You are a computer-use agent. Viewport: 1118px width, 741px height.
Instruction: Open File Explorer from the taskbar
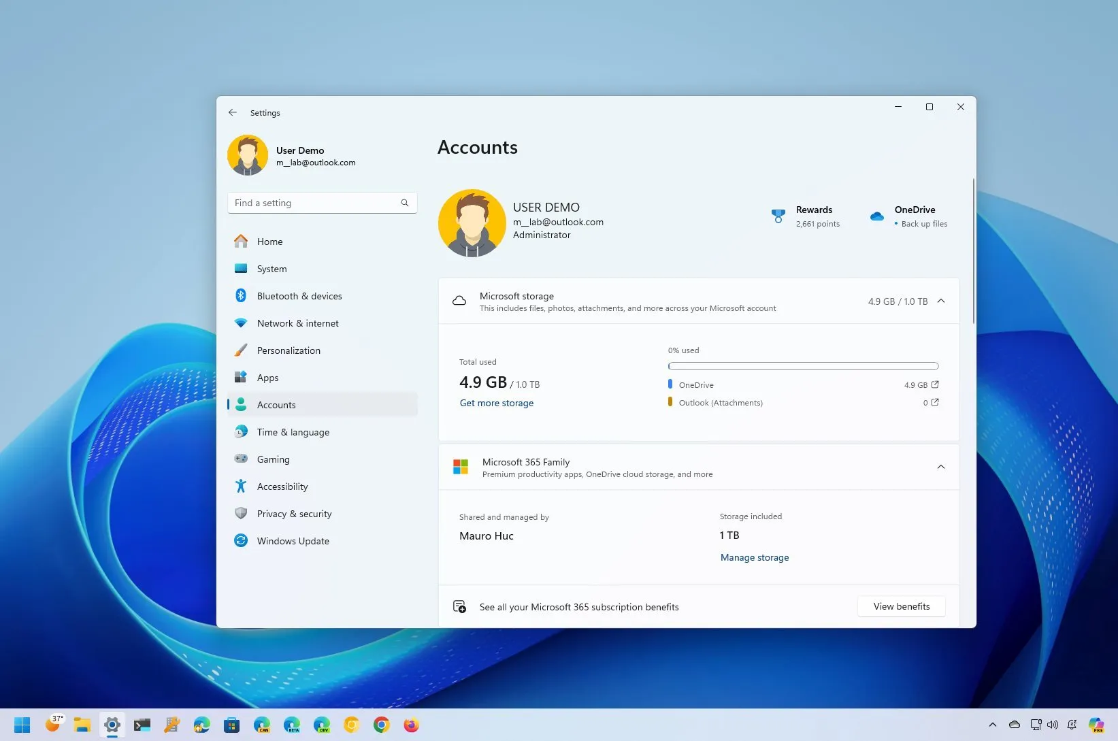pyautogui.click(x=82, y=725)
